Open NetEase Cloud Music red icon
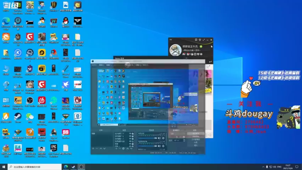The image size is (302, 170). (42, 102)
